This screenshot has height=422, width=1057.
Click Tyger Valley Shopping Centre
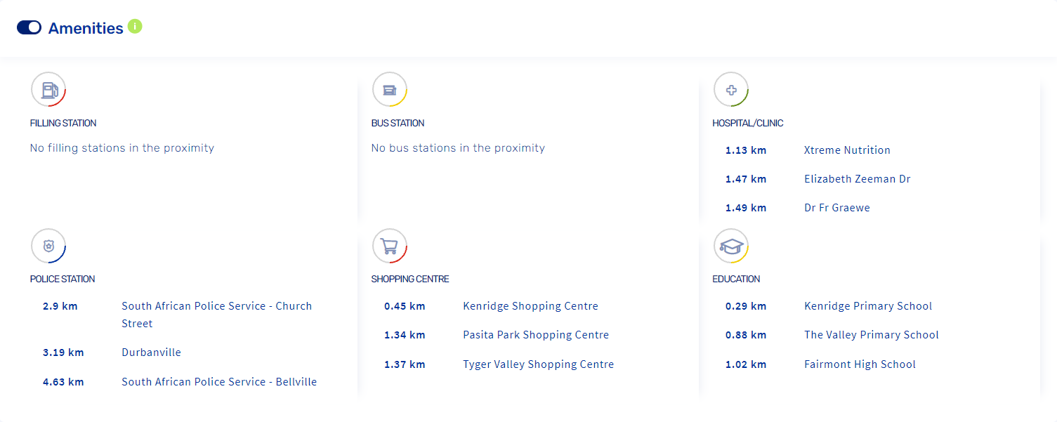pos(538,364)
